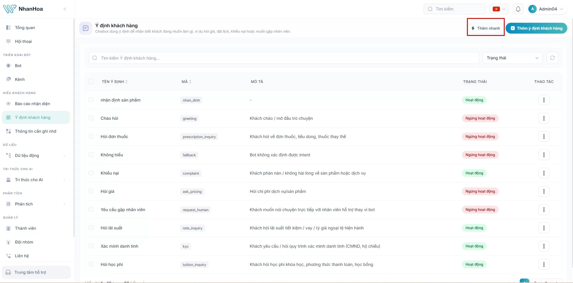Open the Trạng thái filter dropdown
573x283 pixels.
click(x=512, y=58)
